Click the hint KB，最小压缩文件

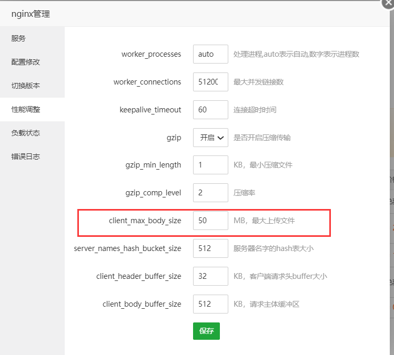263,165
